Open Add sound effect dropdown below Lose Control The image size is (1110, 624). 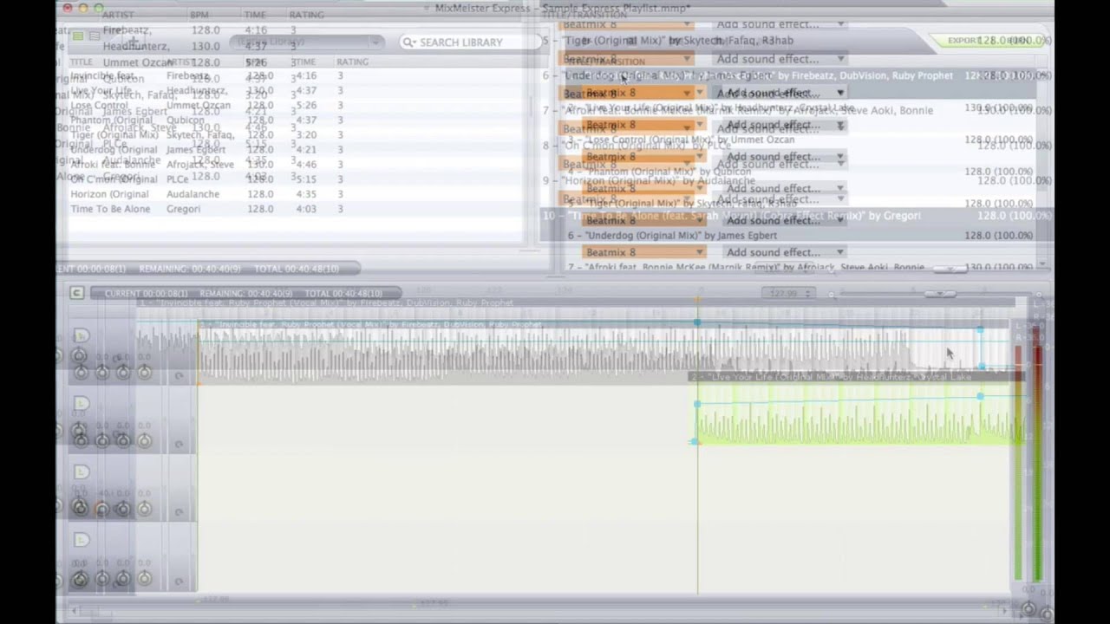coord(783,157)
